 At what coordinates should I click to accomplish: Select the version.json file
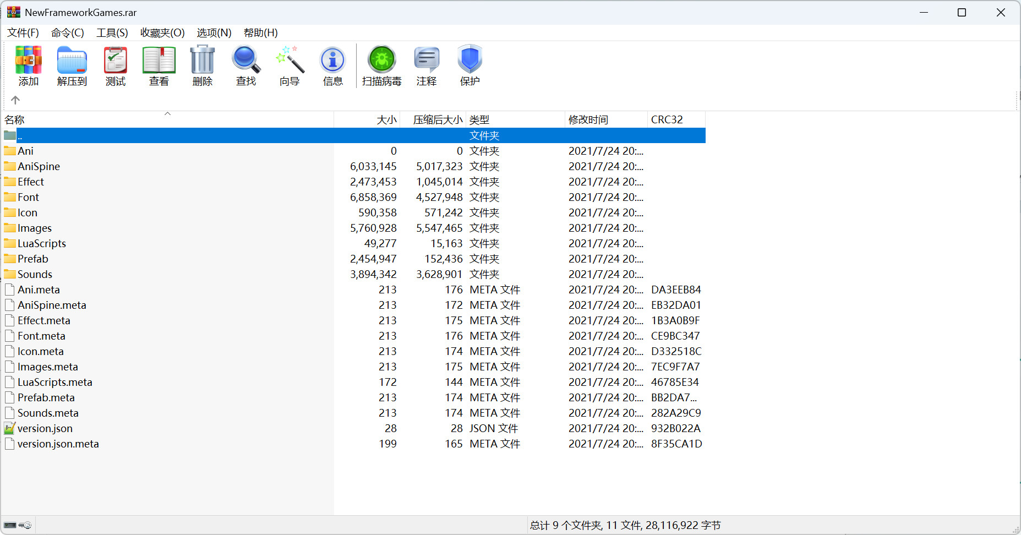click(45, 428)
